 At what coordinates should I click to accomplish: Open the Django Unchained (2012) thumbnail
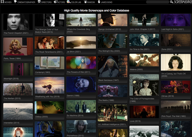point(113,20)
